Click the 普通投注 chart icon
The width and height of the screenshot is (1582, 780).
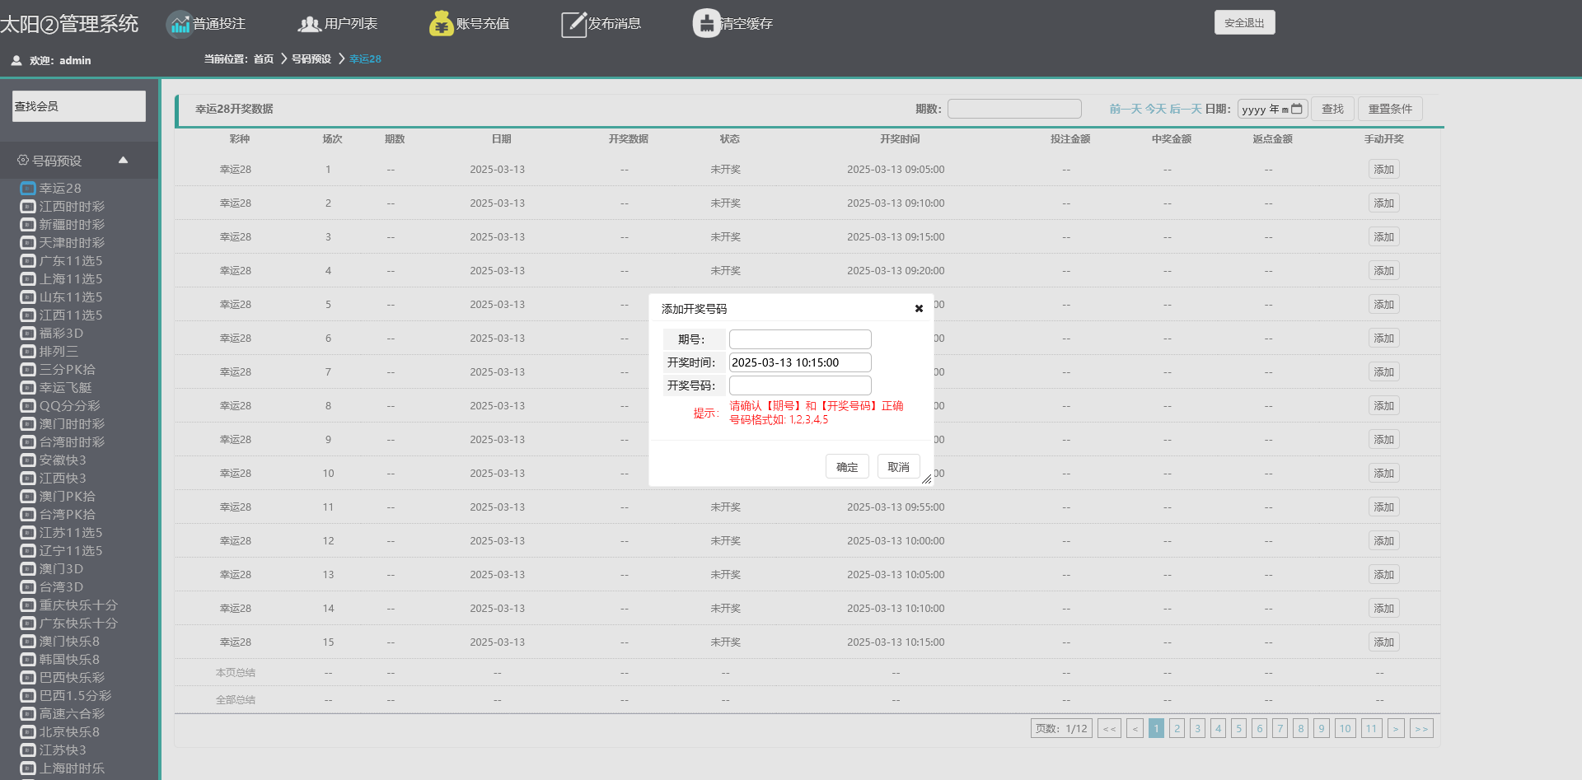(179, 24)
